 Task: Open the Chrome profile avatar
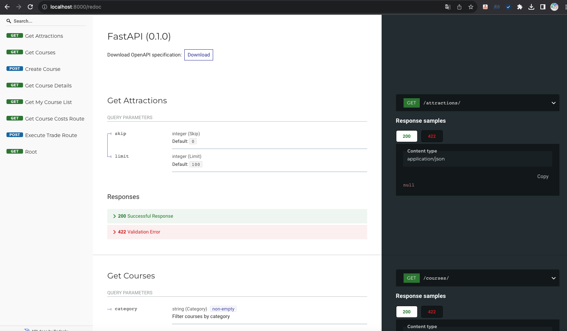point(554,7)
